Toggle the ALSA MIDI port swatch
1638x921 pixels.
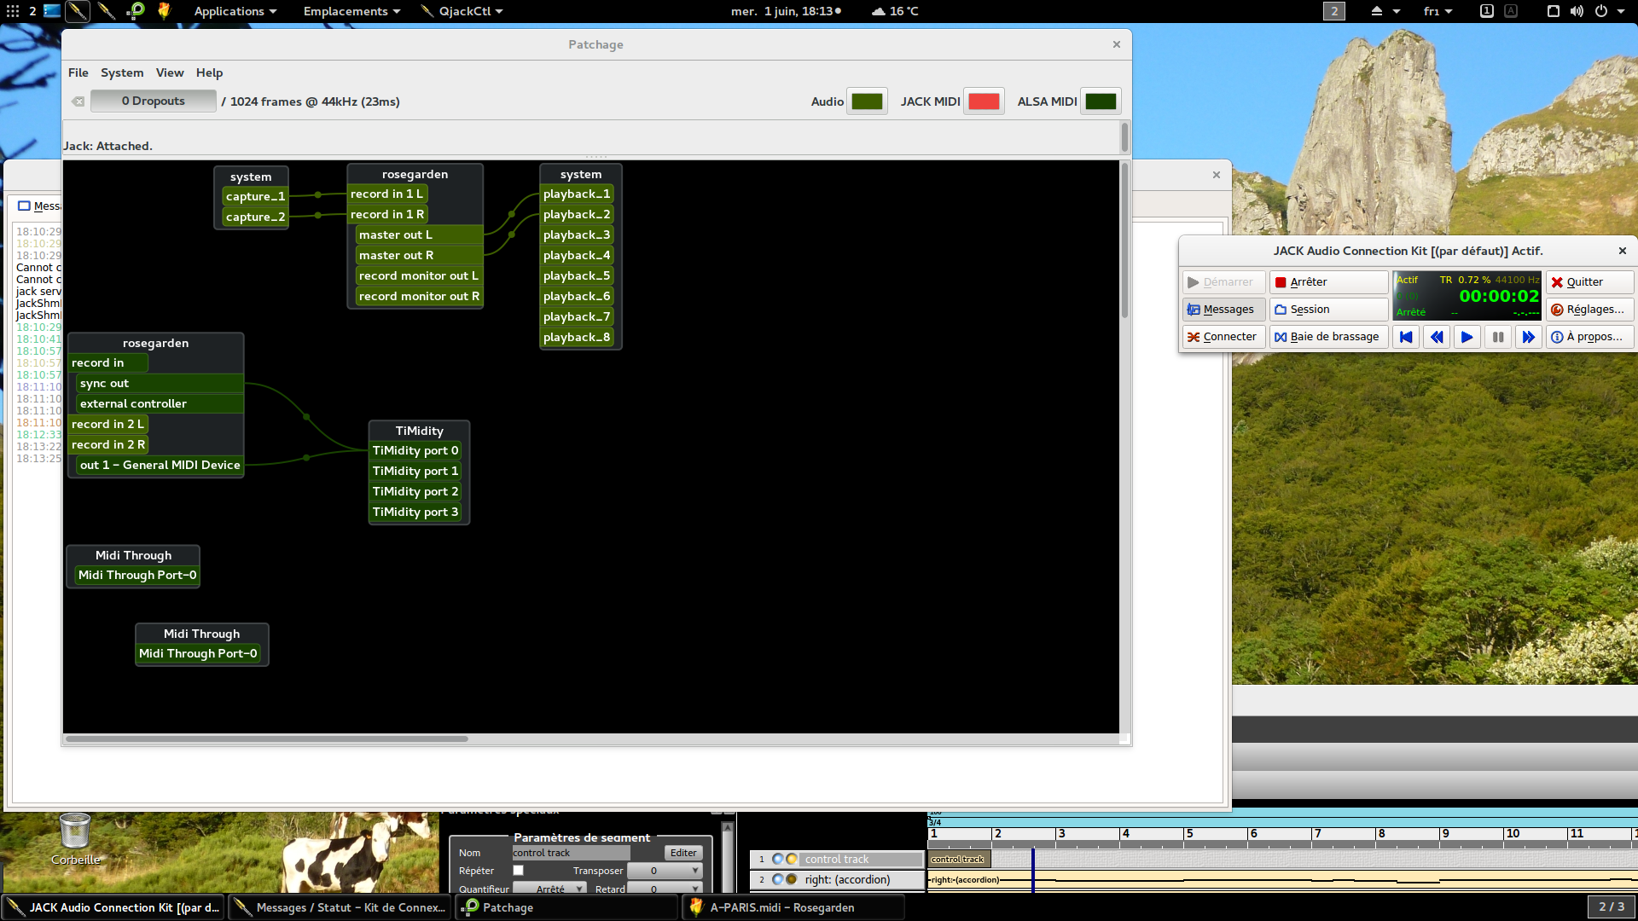coord(1100,101)
